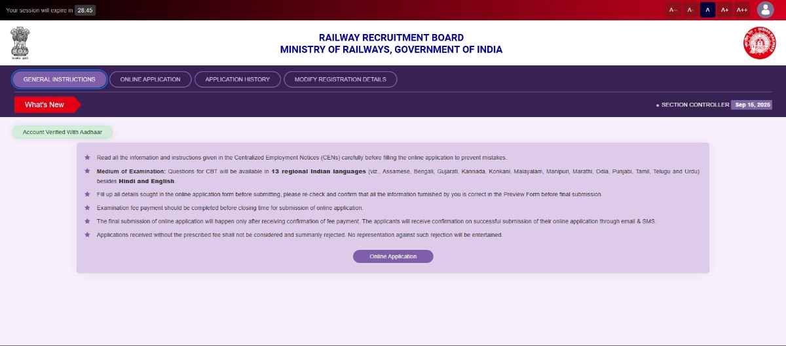
Task: Open the General Instructions tab
Action: click(60, 79)
